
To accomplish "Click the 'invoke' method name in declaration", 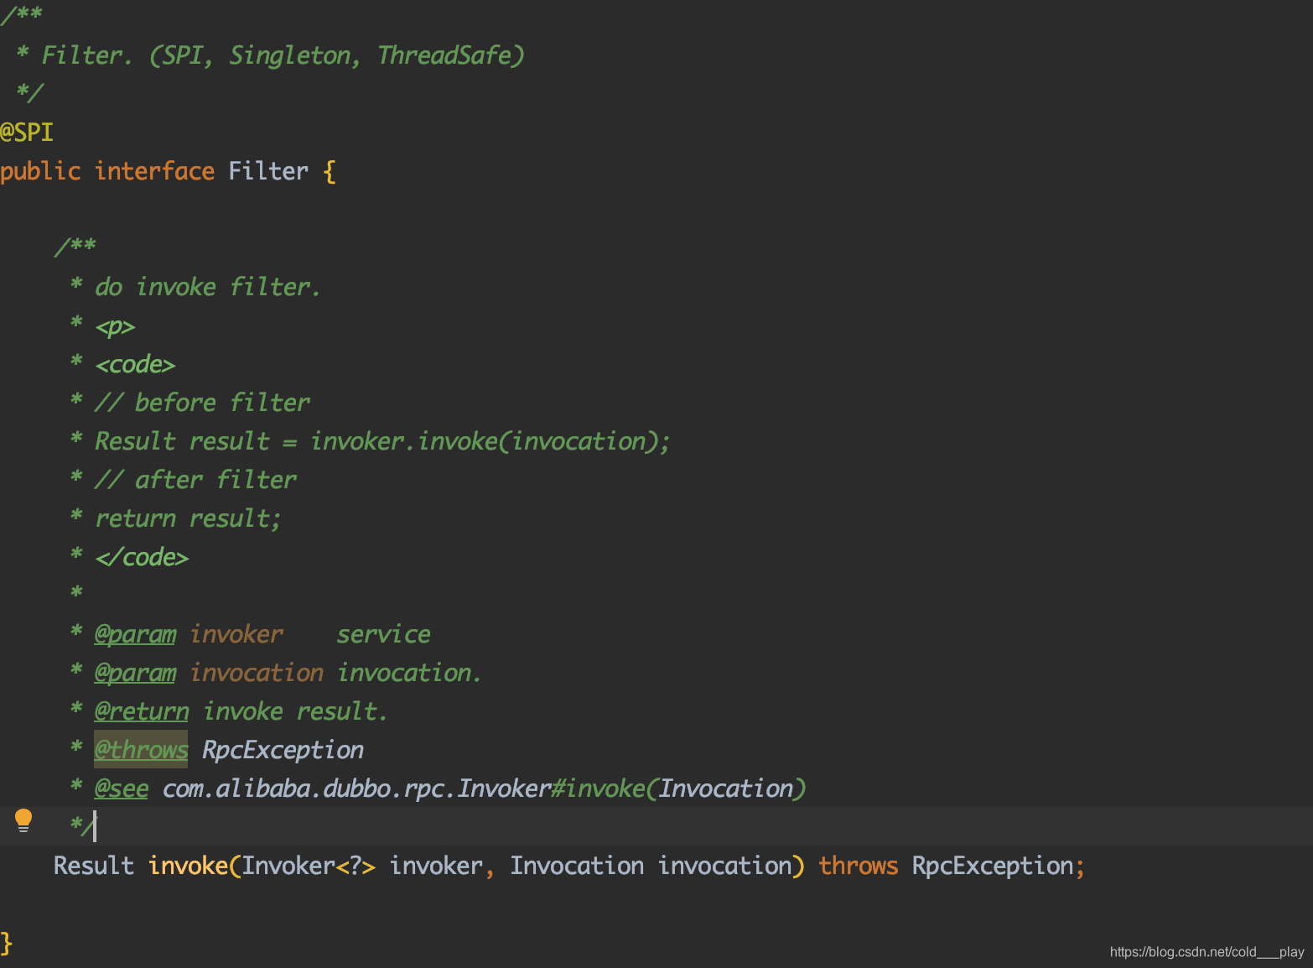I will pos(189,866).
